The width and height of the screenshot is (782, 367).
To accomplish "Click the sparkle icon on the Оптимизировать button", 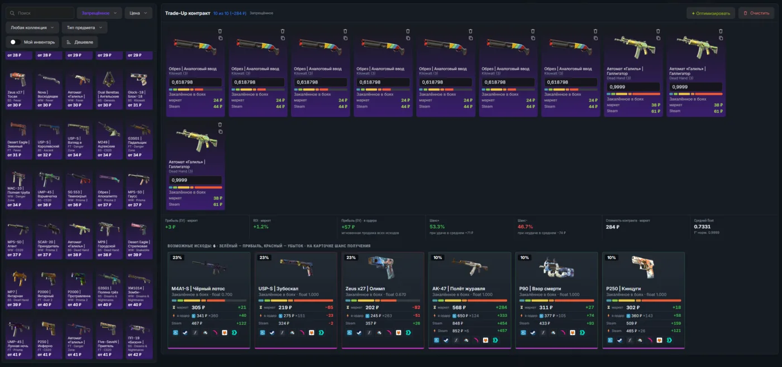I will [x=693, y=13].
